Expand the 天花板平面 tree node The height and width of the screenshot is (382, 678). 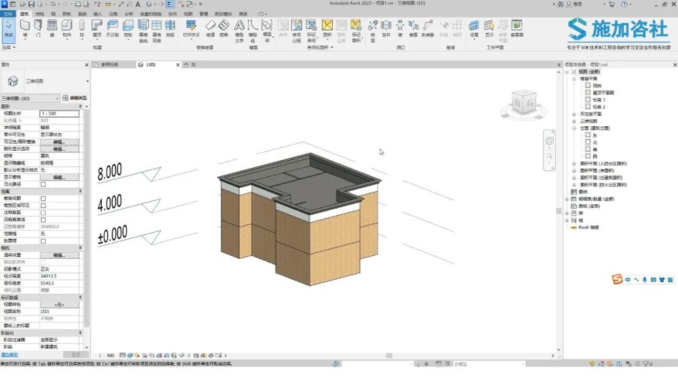pyautogui.click(x=574, y=114)
